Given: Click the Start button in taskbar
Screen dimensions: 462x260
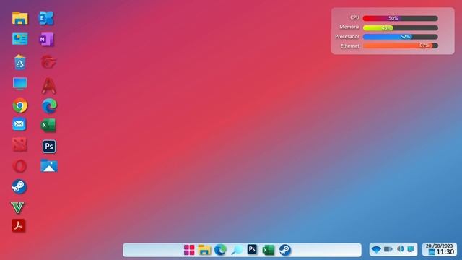Looking at the screenshot, I should (x=189, y=250).
